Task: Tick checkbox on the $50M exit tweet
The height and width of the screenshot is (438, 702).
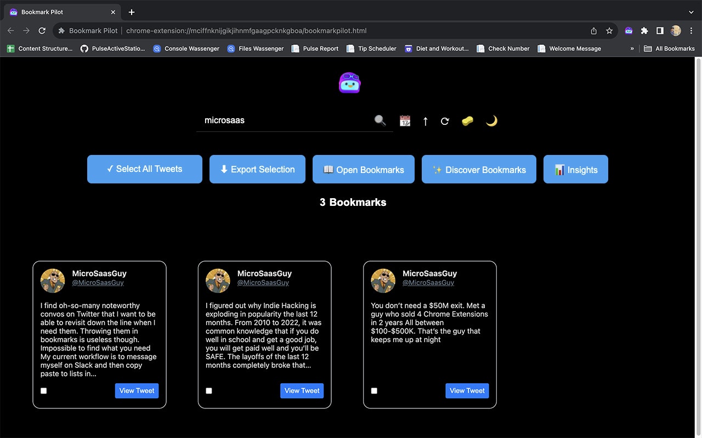Action: 374,391
